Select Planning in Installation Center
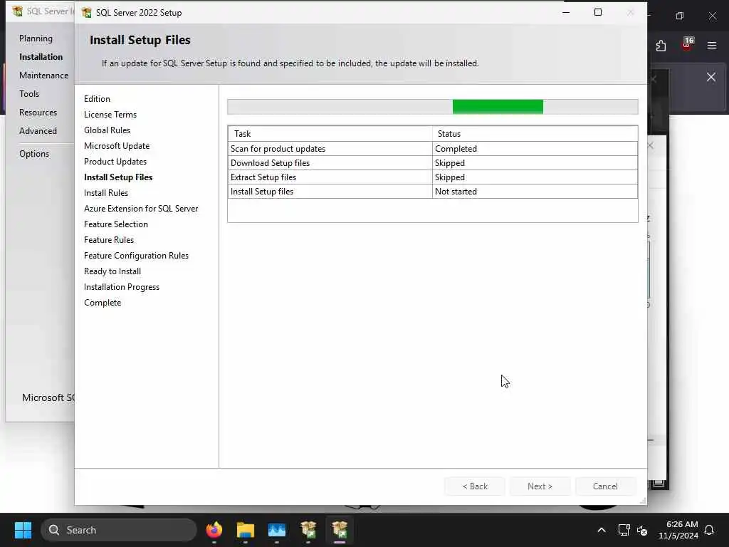Screen dimensions: 729x547 tap(36, 38)
